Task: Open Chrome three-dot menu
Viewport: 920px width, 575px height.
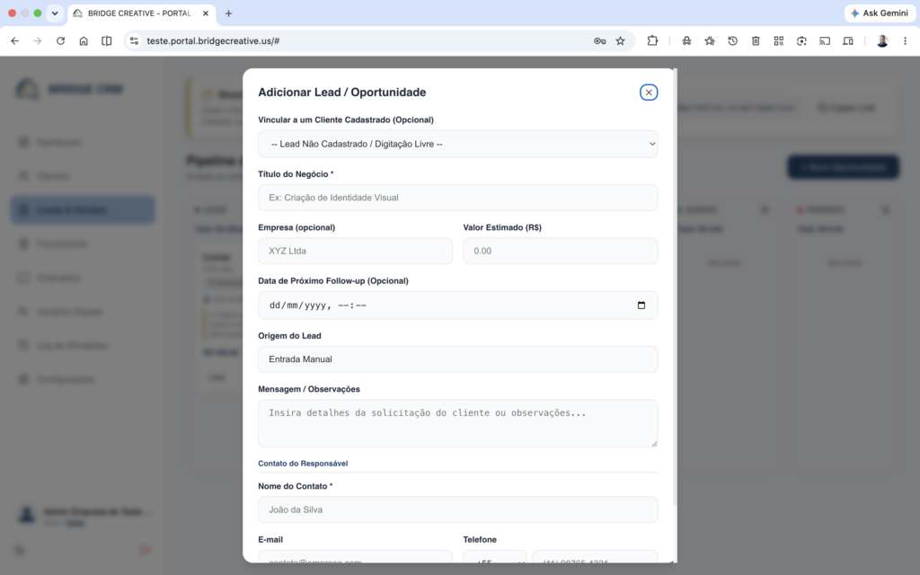Action: coord(905,41)
